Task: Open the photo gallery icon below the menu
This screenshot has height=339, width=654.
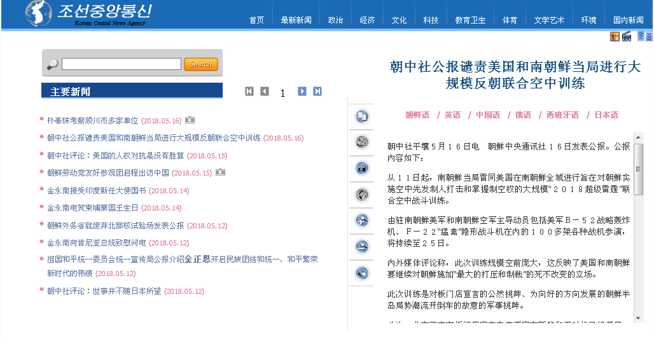Action: [615, 37]
